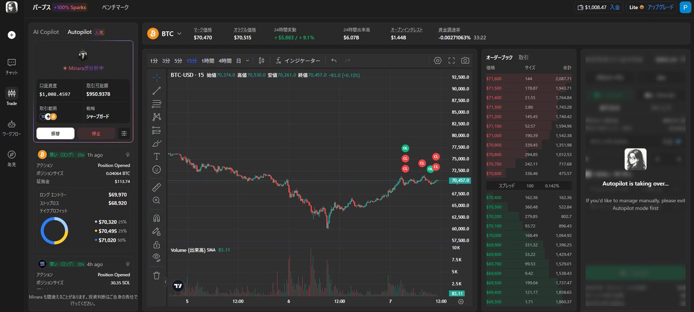
Task: Click location pin on BTC 買い card
Action: [127, 155]
